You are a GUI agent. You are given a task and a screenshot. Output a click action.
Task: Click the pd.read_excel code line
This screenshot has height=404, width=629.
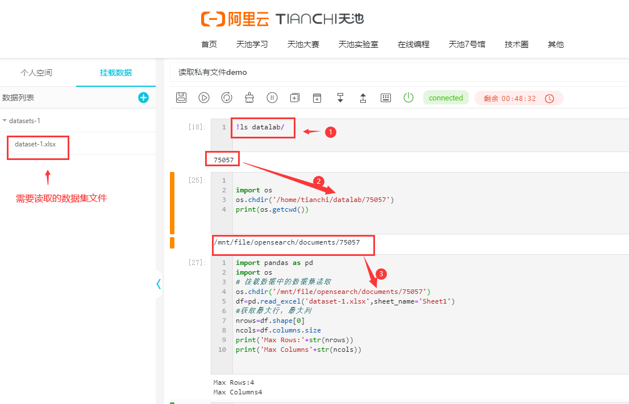click(345, 301)
